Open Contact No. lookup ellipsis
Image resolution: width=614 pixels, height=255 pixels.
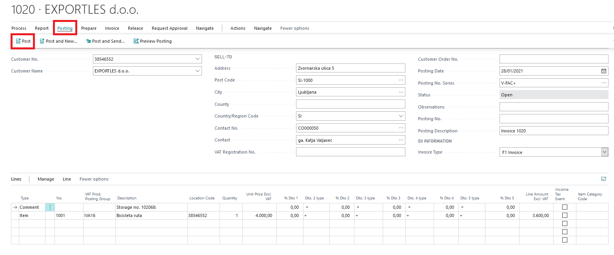(401, 128)
